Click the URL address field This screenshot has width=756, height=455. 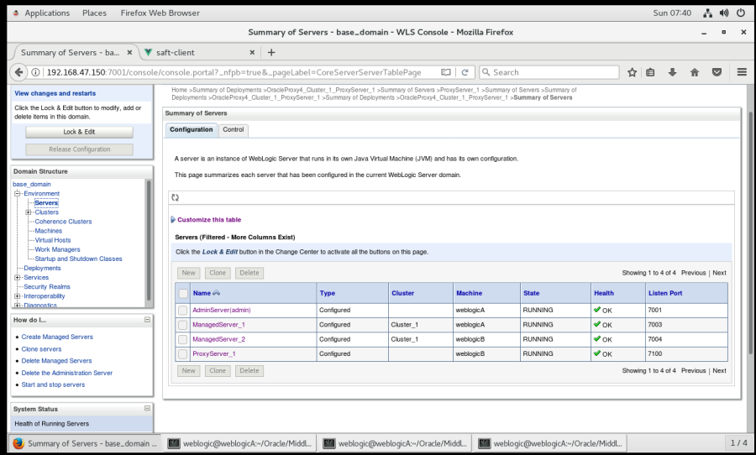coord(234,72)
